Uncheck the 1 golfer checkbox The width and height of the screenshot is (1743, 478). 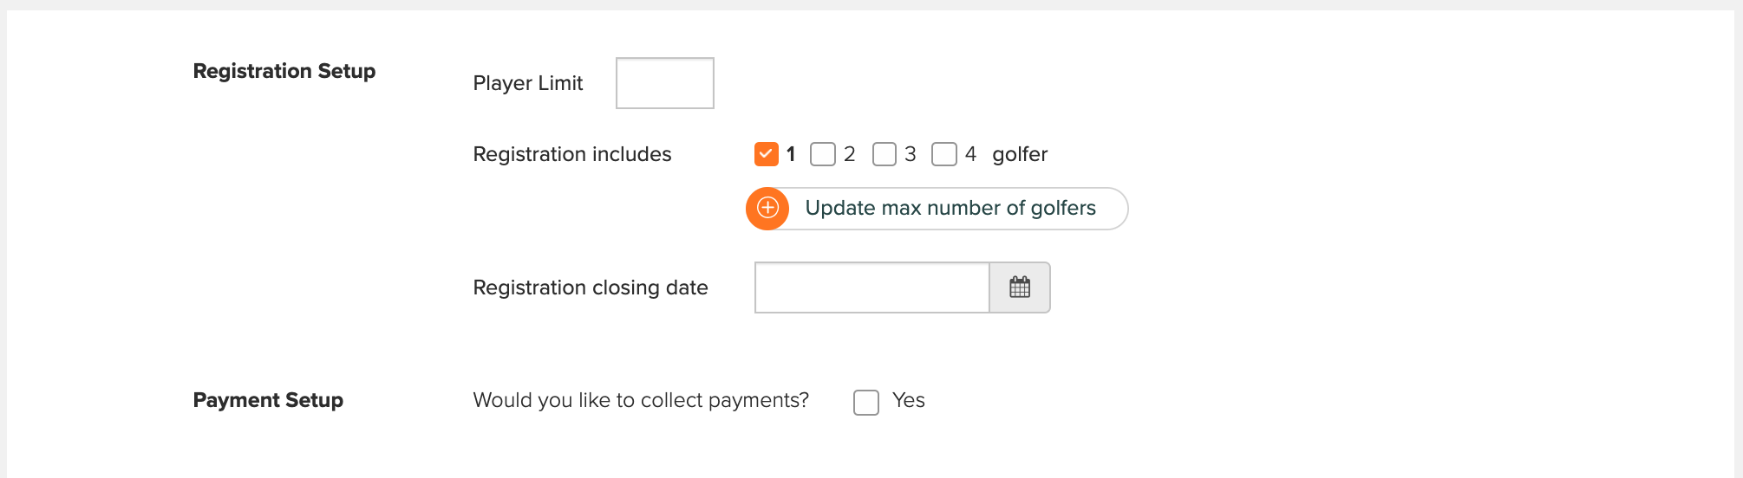767,154
